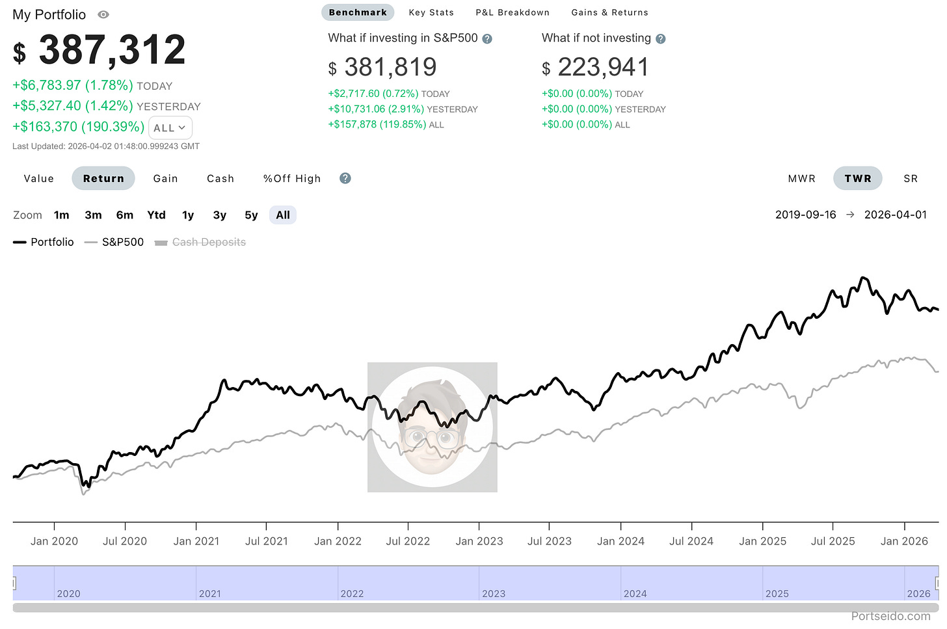Click Jul 2025 axis label
Image resolution: width=947 pixels, height=629 pixels.
(833, 541)
